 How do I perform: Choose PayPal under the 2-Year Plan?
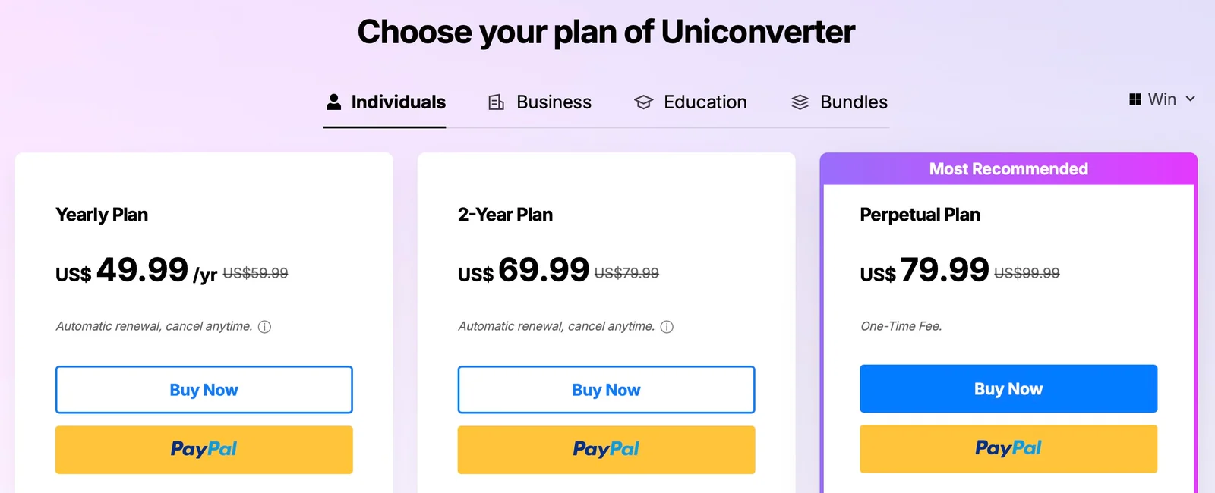606,449
